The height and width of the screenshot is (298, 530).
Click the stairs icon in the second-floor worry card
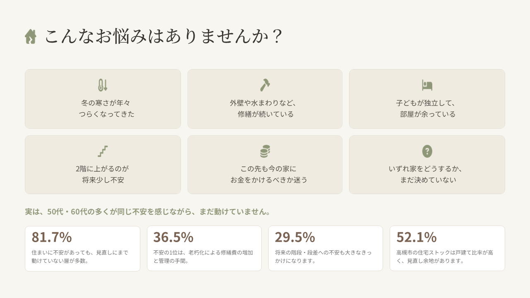103,151
